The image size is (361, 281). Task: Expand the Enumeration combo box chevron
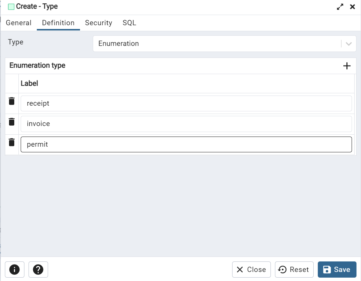[x=348, y=43]
